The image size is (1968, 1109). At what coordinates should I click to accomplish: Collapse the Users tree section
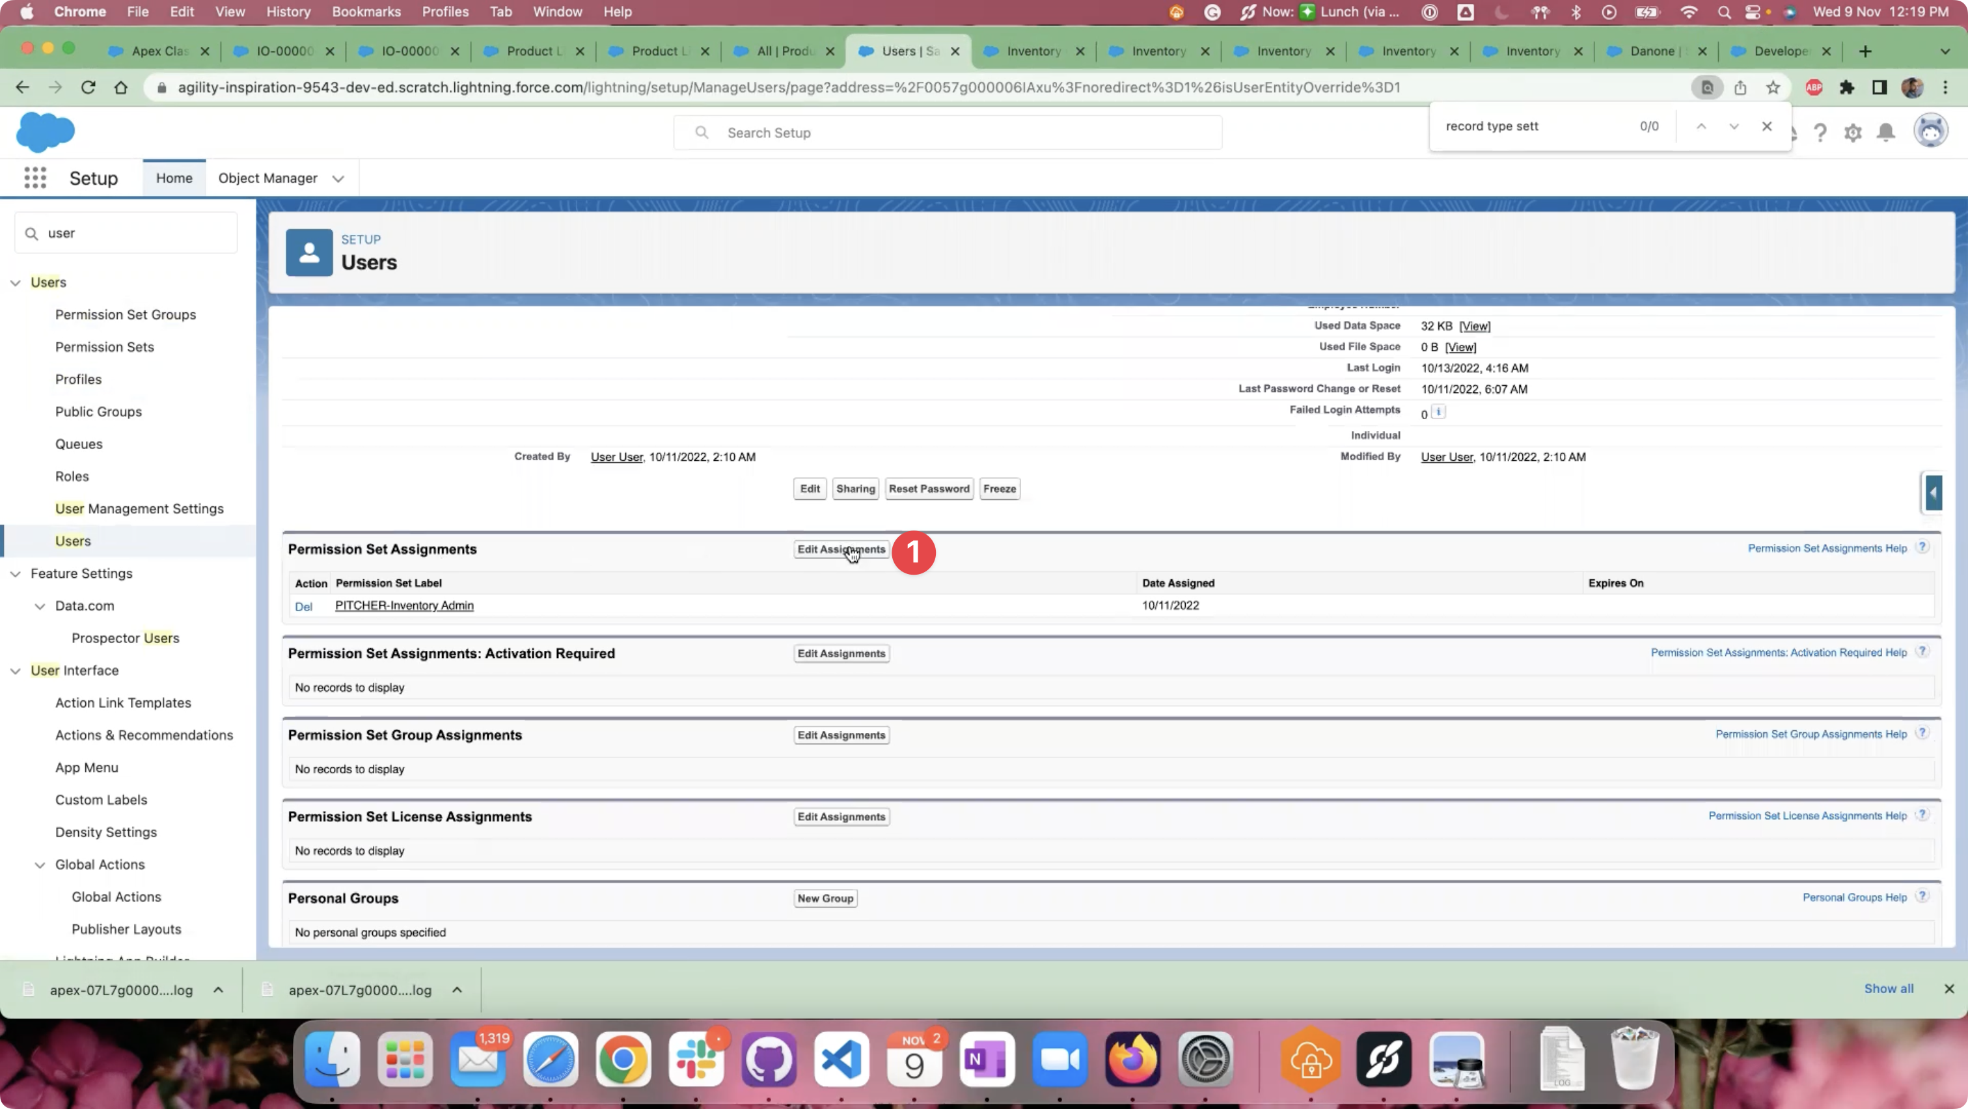[x=15, y=282]
